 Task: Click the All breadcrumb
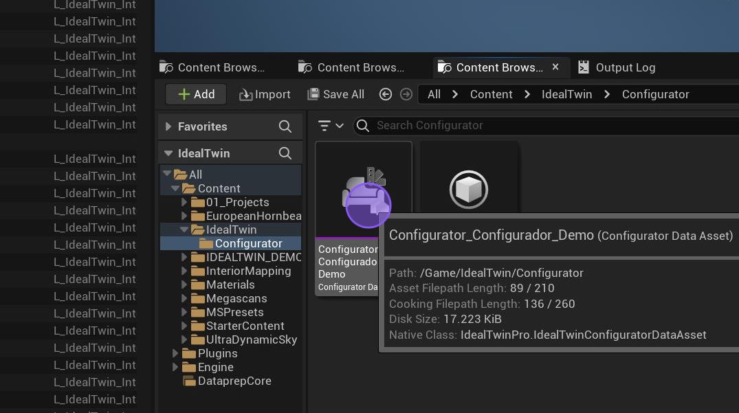coord(434,94)
